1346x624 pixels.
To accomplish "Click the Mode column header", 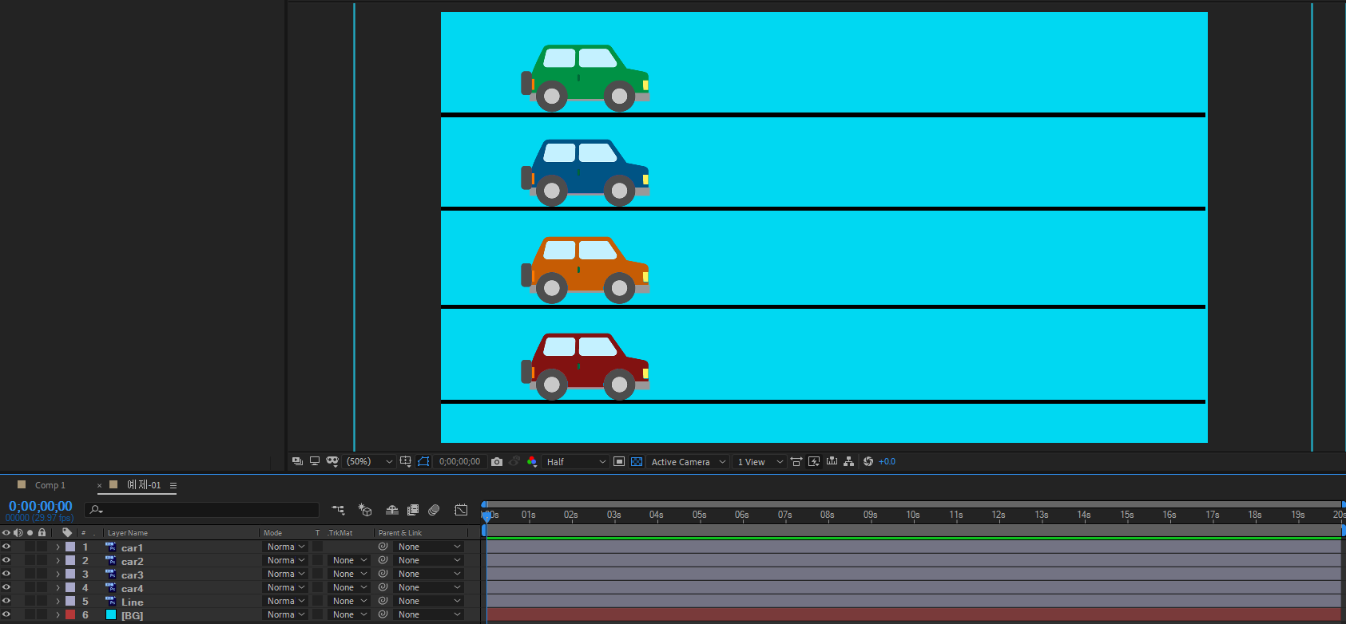I will [272, 532].
